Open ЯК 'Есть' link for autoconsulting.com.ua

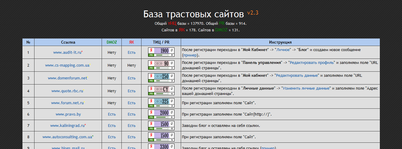tap(132, 137)
